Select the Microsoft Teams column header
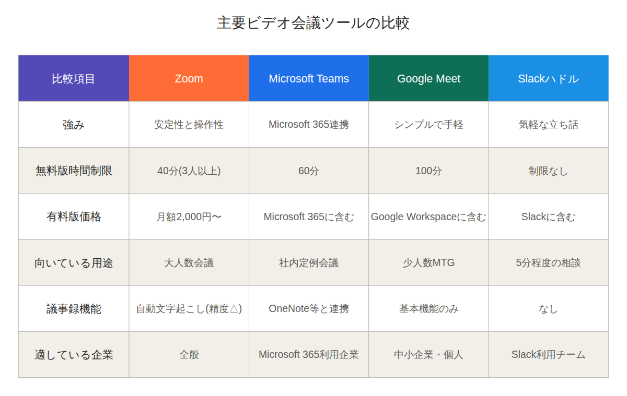The image size is (627, 396). coord(309,78)
